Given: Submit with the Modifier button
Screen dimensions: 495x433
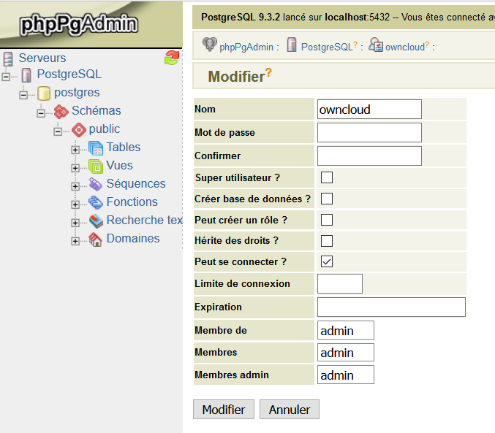Looking at the screenshot, I should pyautogui.click(x=224, y=410).
